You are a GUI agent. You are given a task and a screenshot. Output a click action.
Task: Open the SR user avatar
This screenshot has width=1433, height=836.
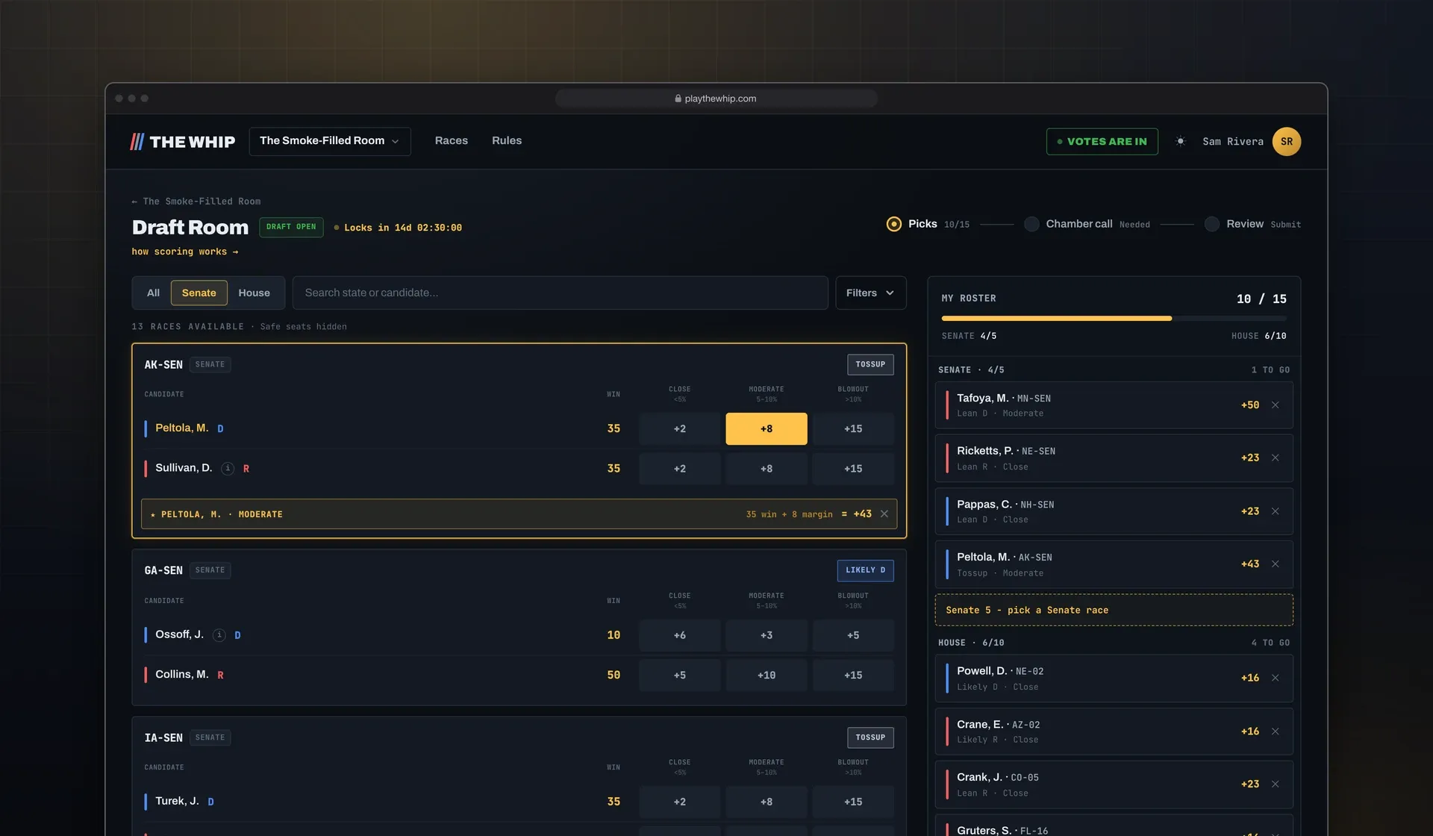(x=1286, y=142)
